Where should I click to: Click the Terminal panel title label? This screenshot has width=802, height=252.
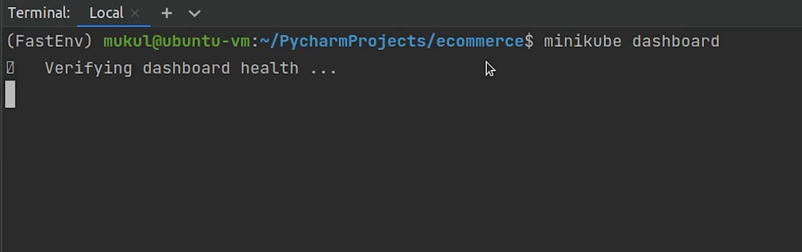point(39,13)
